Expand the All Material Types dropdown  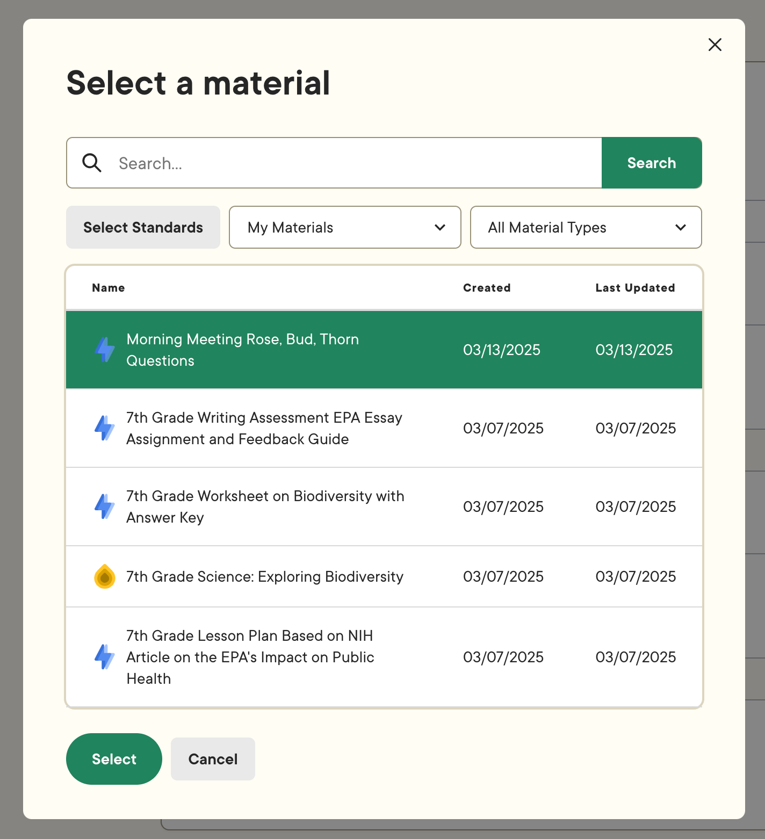click(586, 227)
